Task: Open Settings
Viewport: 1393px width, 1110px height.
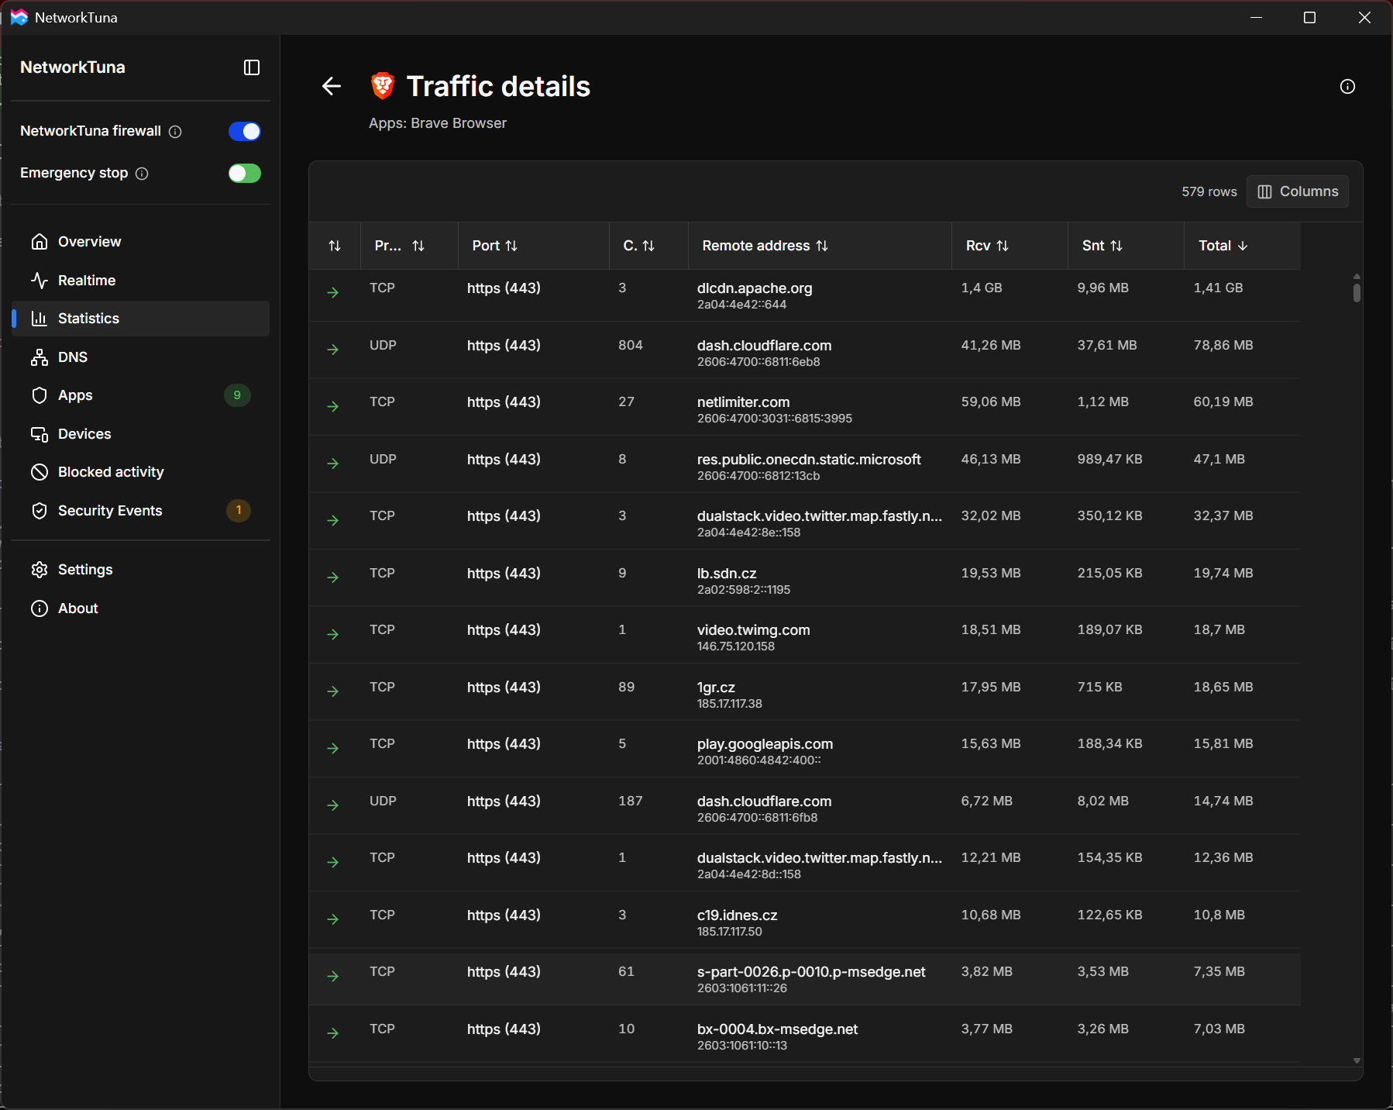Action: pyautogui.click(x=141, y=570)
